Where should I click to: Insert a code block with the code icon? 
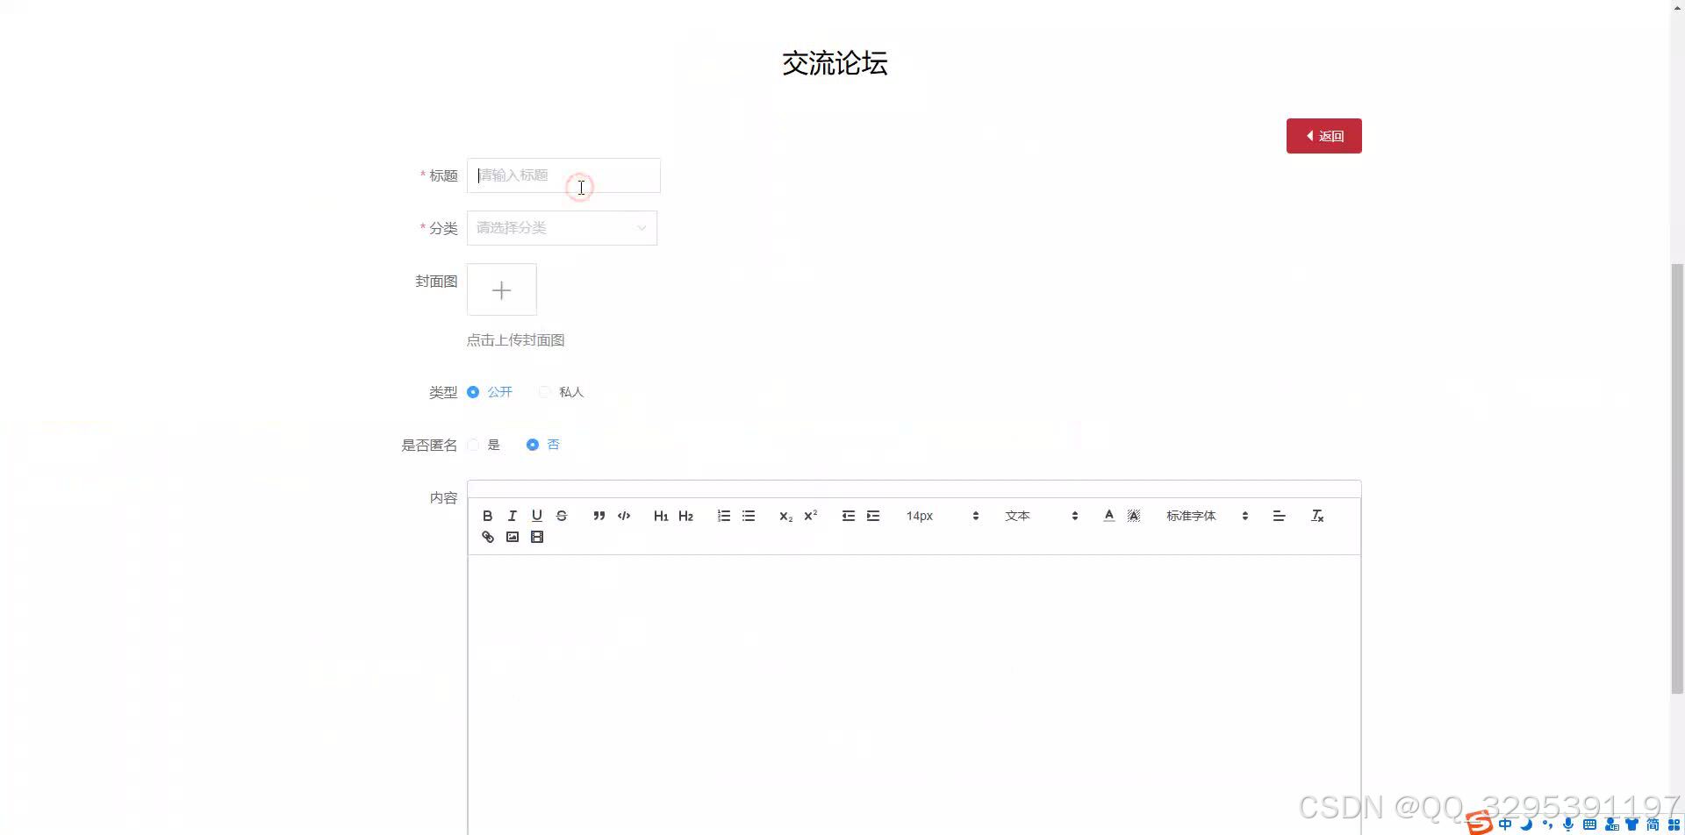(623, 516)
